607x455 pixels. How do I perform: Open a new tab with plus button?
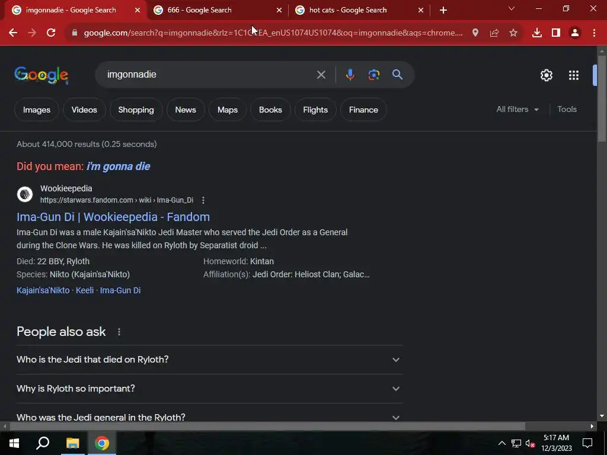tap(443, 11)
